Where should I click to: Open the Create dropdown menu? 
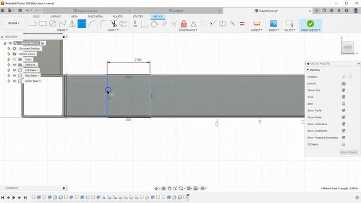pos(62,30)
